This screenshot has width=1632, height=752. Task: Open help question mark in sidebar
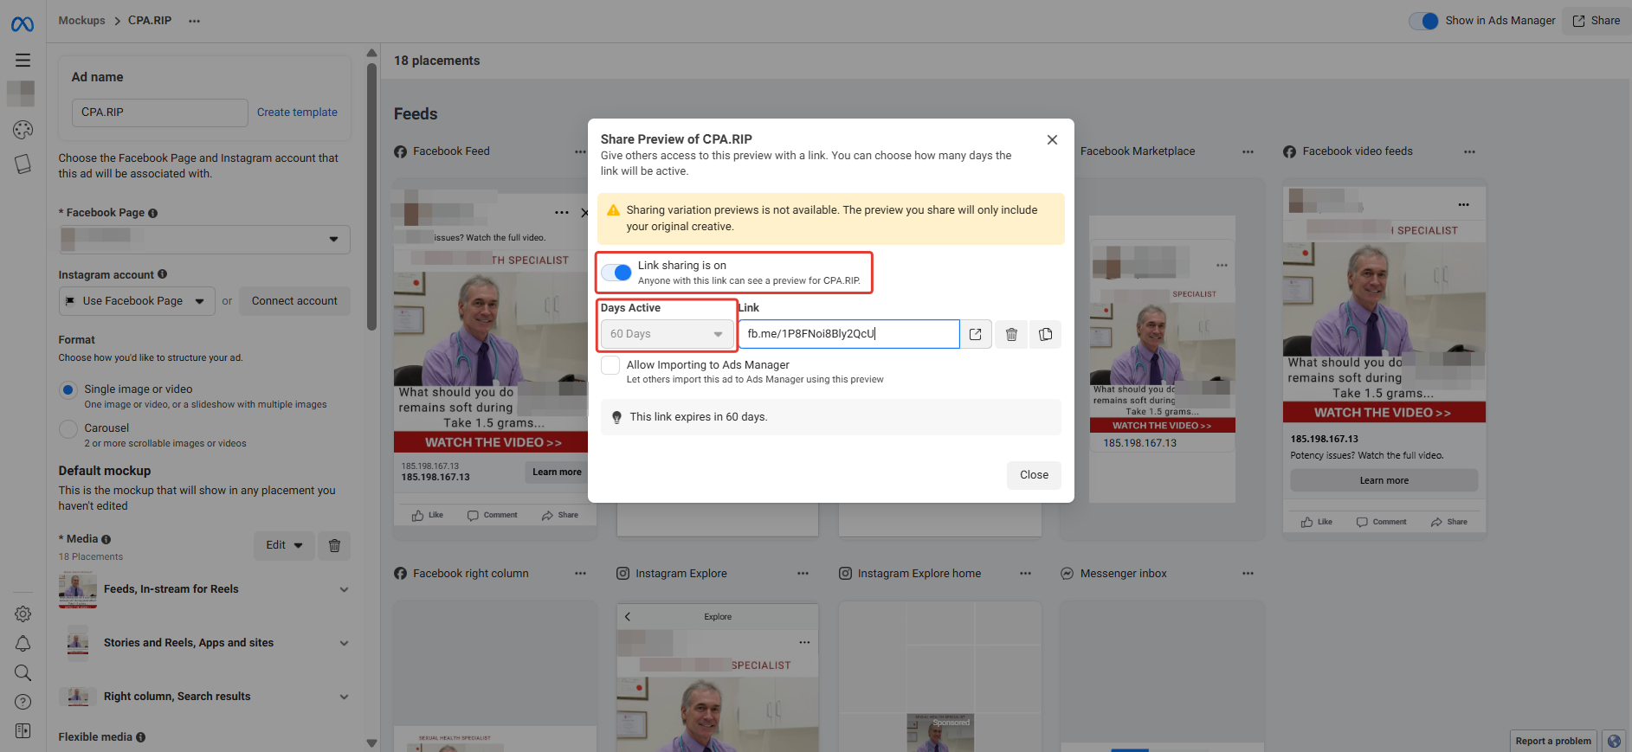click(23, 702)
